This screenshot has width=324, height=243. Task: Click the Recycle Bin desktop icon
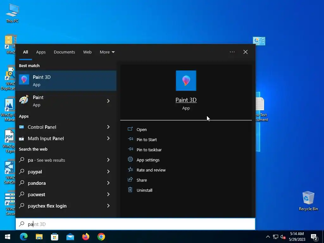pos(308,201)
